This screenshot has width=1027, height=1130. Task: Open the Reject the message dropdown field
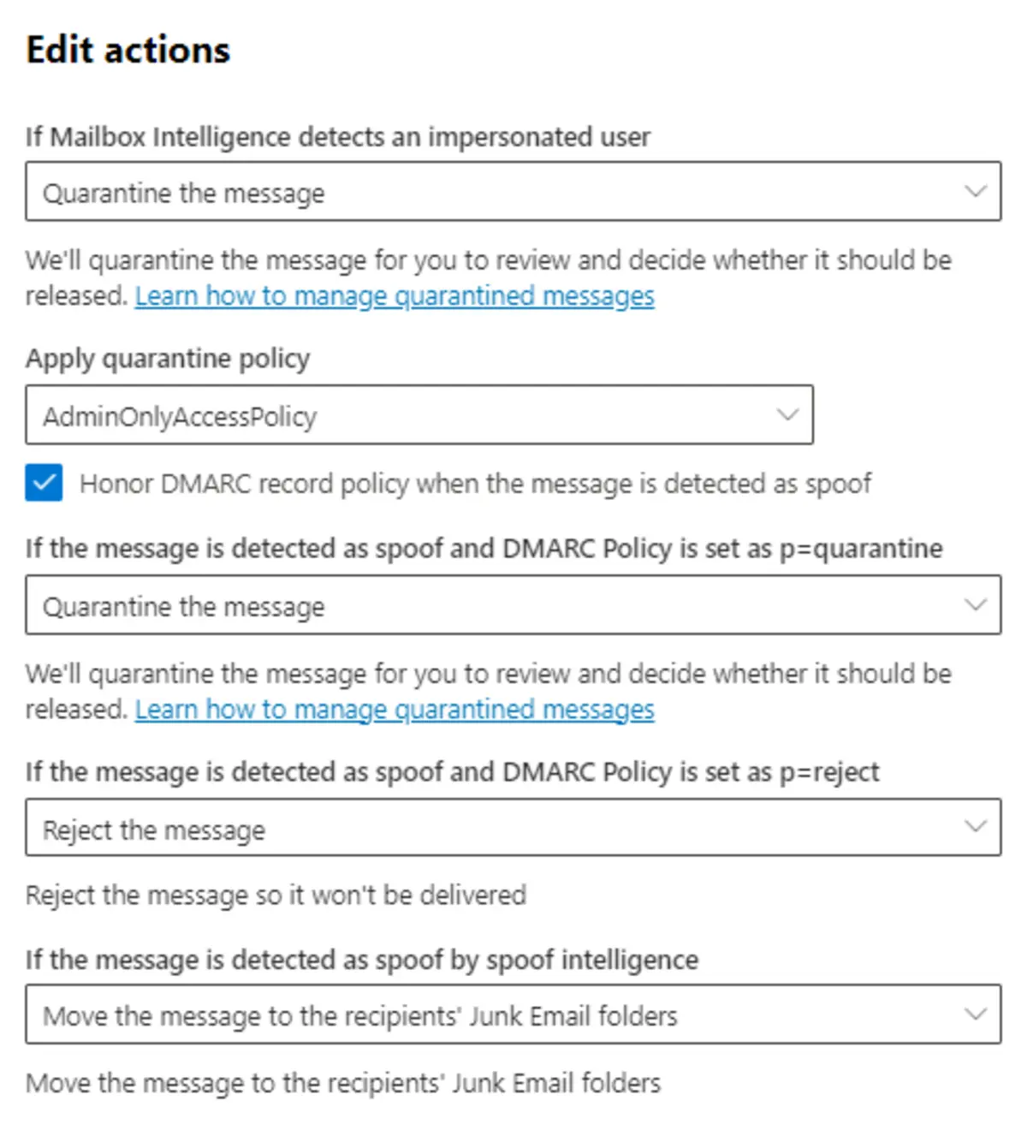(513, 827)
